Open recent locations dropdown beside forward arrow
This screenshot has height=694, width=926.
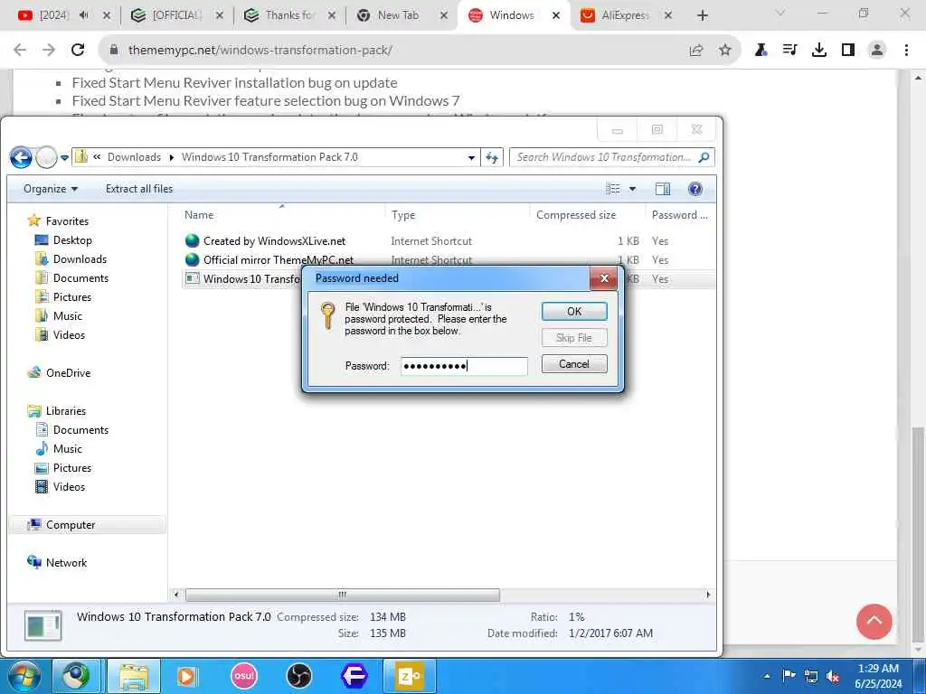(64, 157)
